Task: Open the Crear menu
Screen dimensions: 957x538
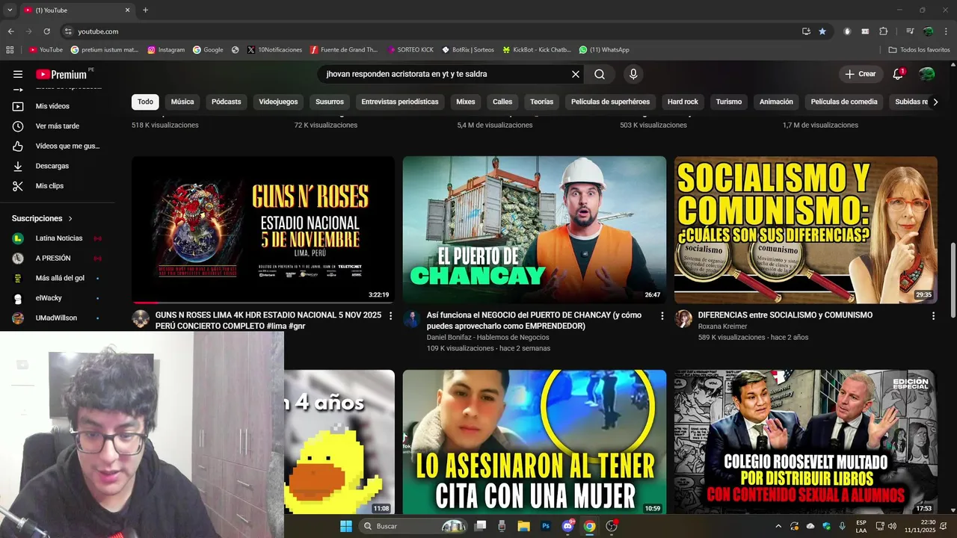Action: [x=860, y=74]
